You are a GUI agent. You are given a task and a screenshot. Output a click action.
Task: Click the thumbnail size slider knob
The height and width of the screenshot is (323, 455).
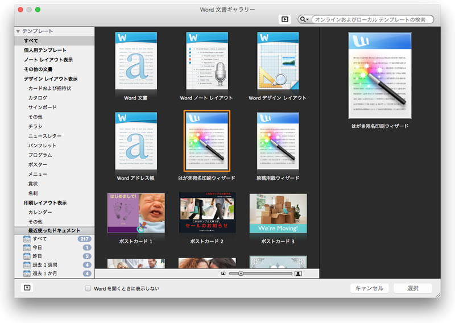click(241, 274)
